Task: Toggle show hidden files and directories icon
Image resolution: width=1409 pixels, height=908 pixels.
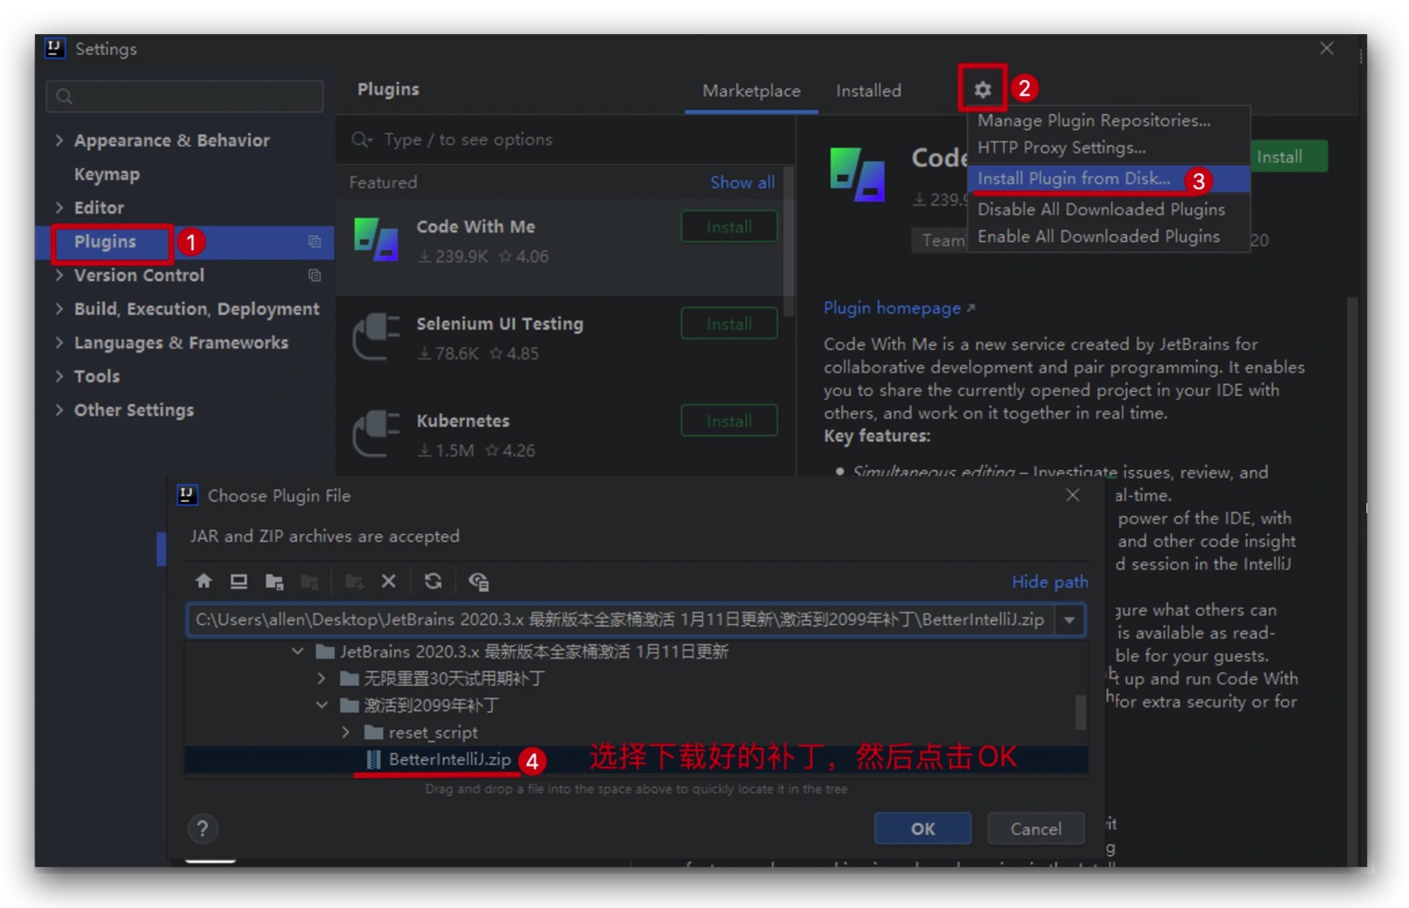Action: click(x=478, y=581)
